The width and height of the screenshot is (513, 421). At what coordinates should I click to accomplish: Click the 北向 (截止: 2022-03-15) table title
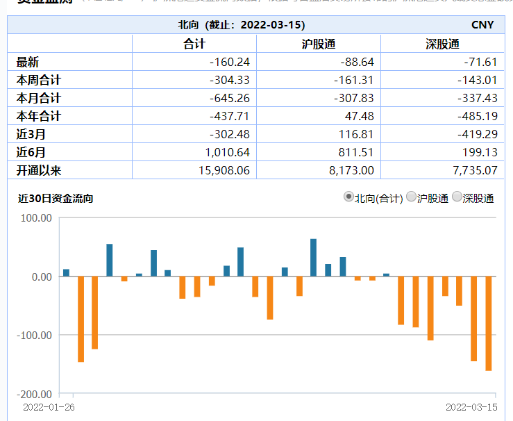[241, 25]
